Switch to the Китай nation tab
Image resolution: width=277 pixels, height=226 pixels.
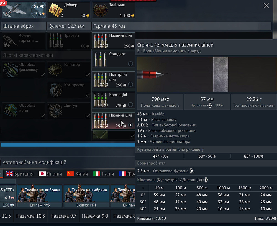tap(78, 174)
